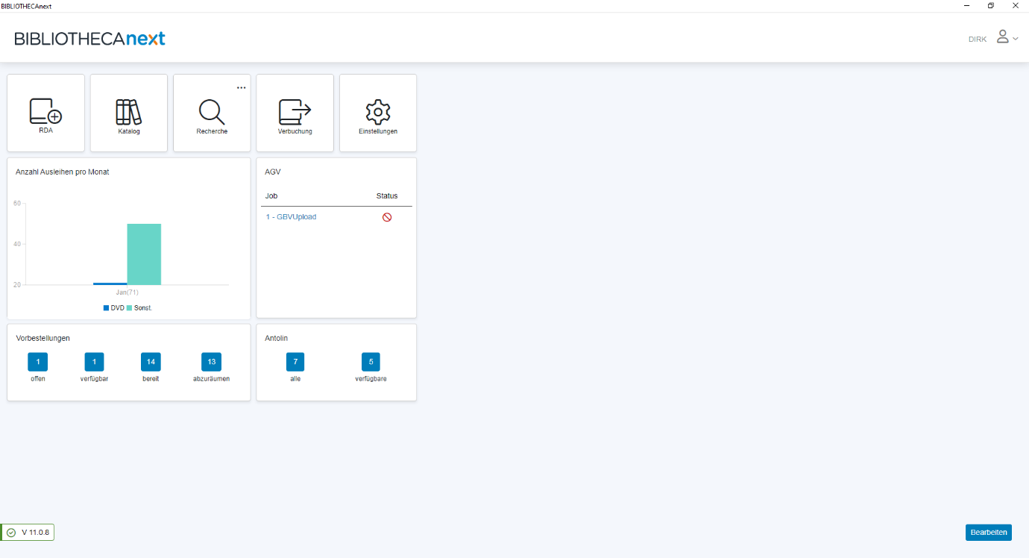Image resolution: width=1029 pixels, height=558 pixels.
Task: Open the Verbuchung checkout icon
Action: point(295,111)
